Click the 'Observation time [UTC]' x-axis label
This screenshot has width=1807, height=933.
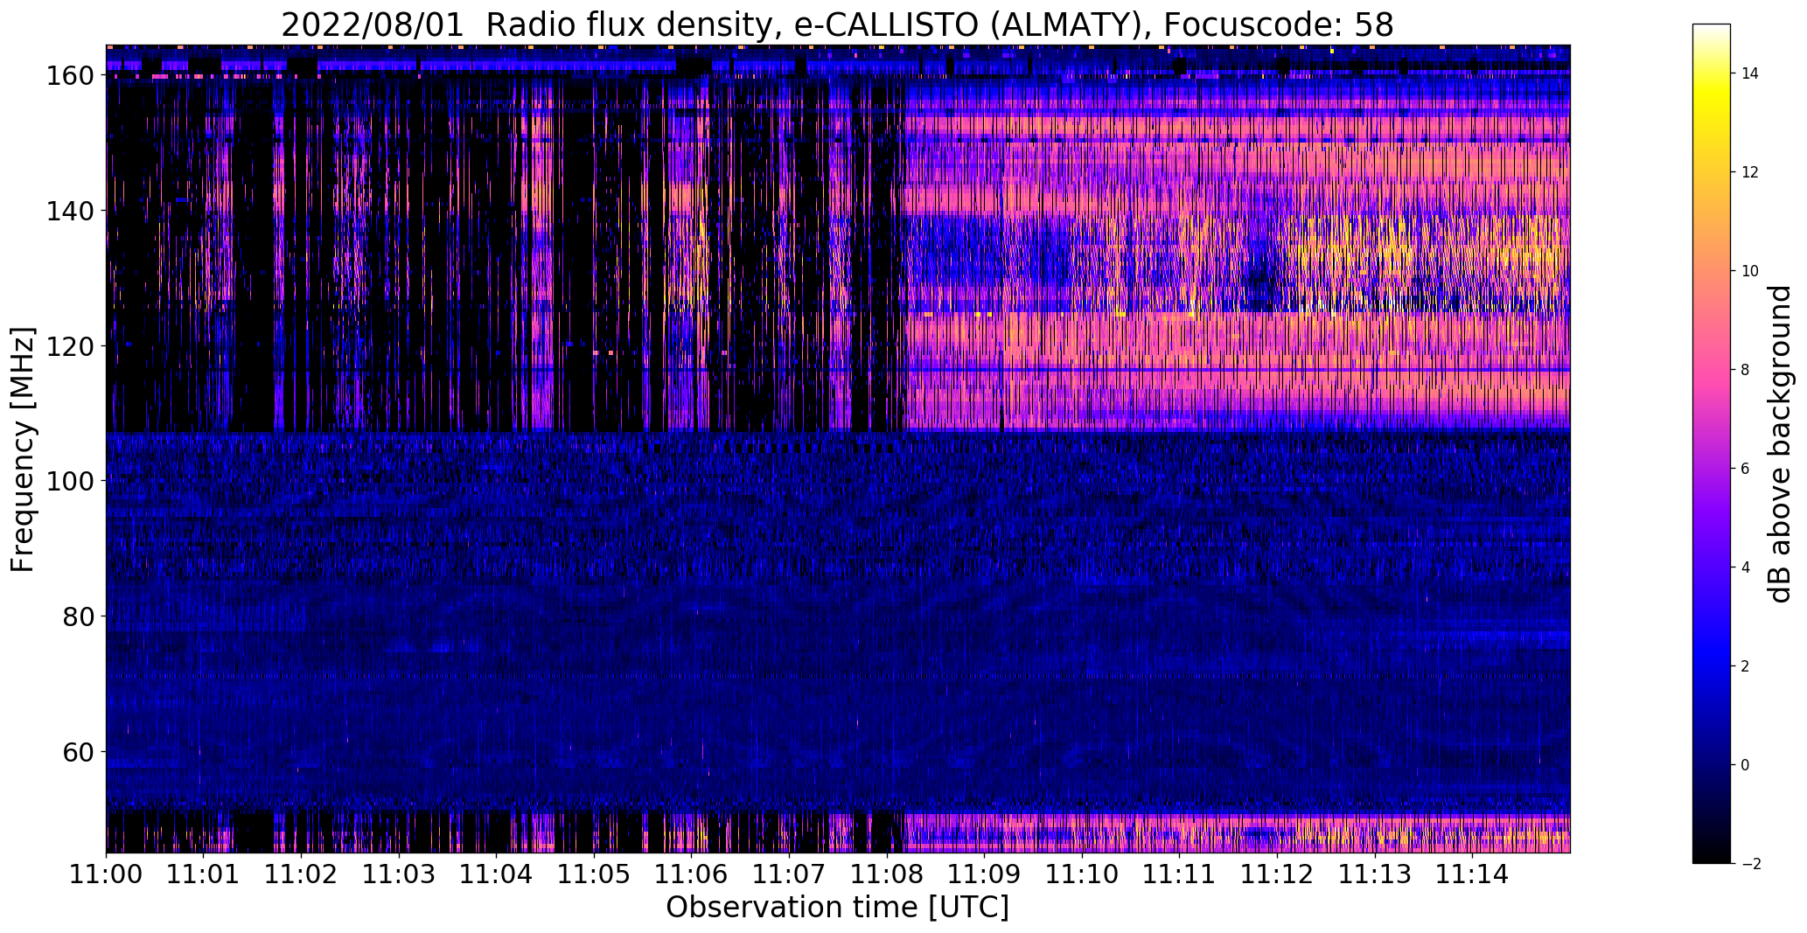click(x=837, y=908)
